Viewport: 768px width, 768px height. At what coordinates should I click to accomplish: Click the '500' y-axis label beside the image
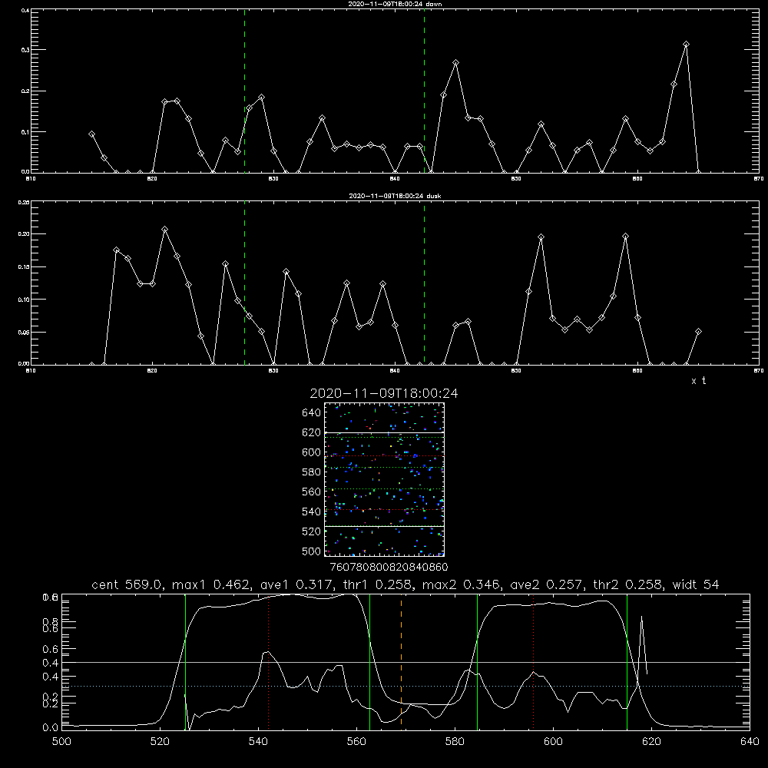point(311,551)
